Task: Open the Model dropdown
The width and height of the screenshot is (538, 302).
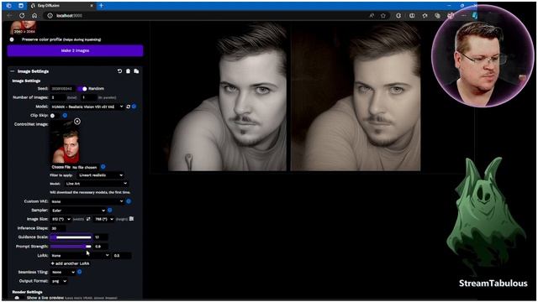Action: point(87,107)
